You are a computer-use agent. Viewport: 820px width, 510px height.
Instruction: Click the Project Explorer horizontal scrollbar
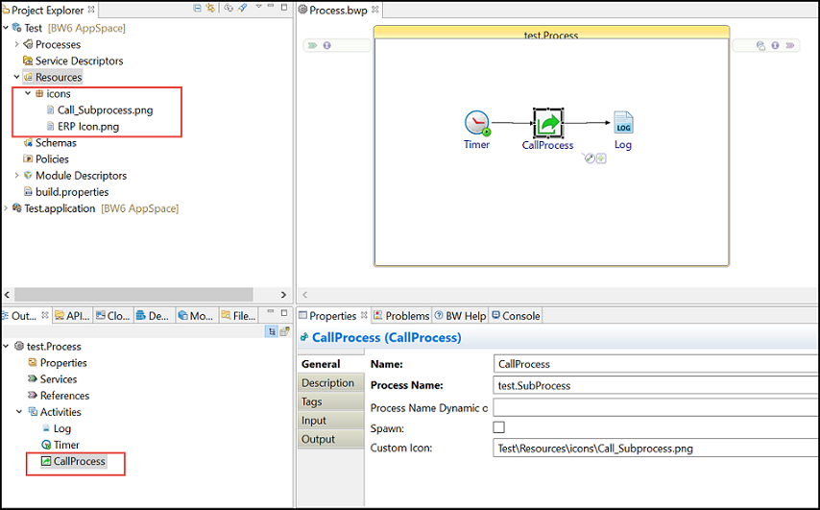pyautogui.click(x=144, y=295)
